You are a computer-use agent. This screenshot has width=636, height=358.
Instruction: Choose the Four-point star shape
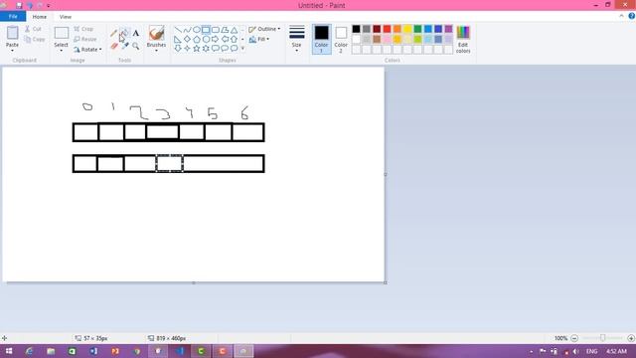[x=187, y=49]
